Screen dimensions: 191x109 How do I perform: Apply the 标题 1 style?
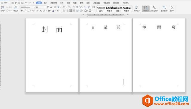pyautogui.click(x=110, y=9)
